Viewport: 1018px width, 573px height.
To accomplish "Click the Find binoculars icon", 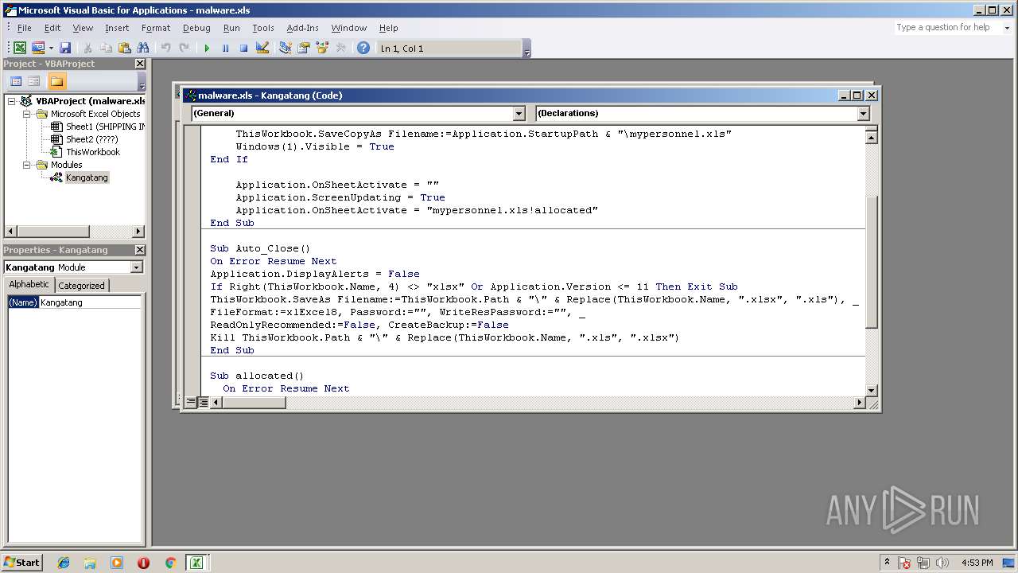I will [143, 49].
